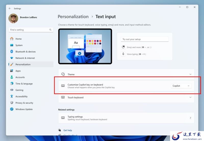Image resolution: width=204 pixels, height=141 pixels.
Task: Go to System settings
Action: tap(31, 45)
